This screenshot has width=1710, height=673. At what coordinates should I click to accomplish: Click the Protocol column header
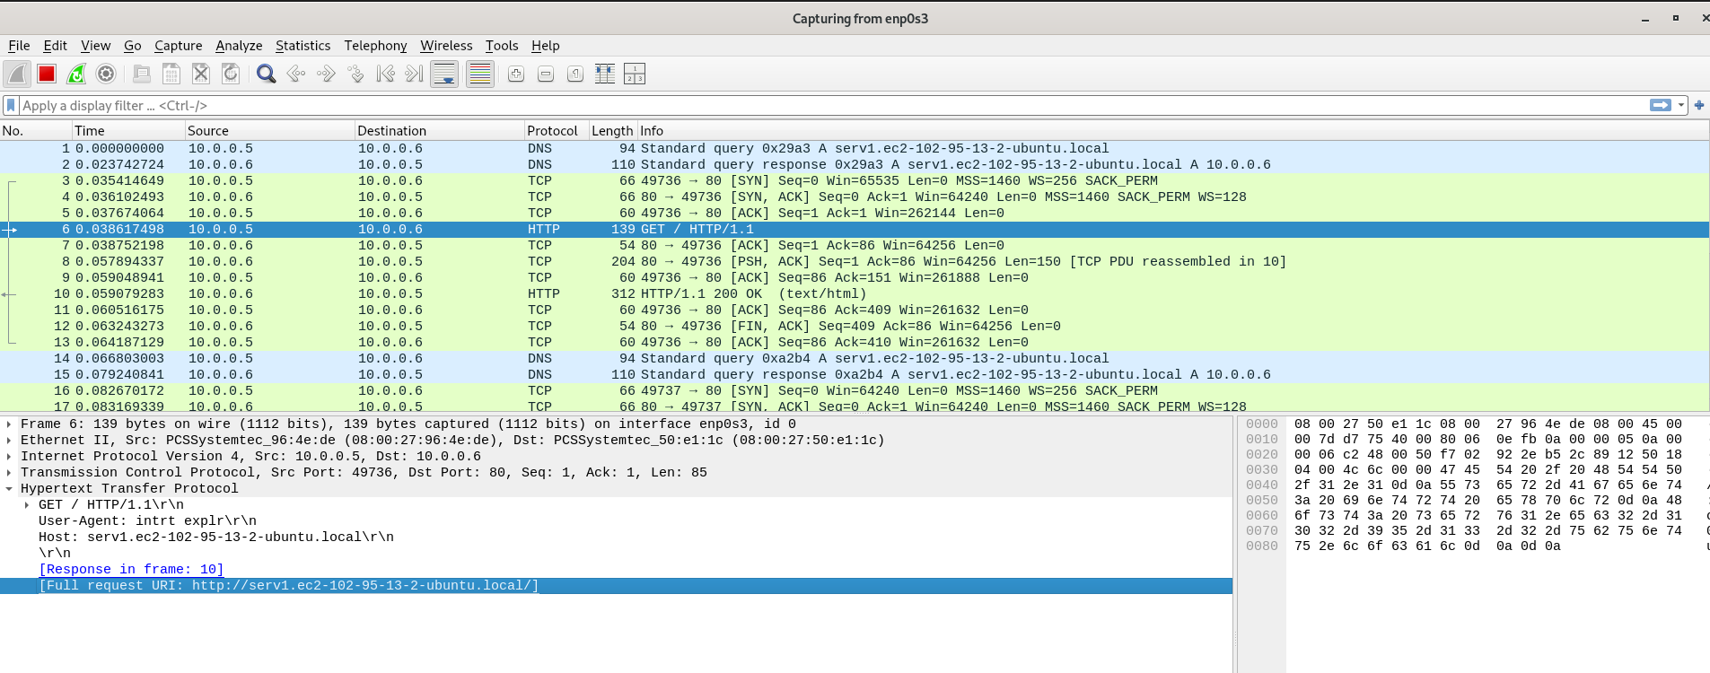pyautogui.click(x=552, y=131)
